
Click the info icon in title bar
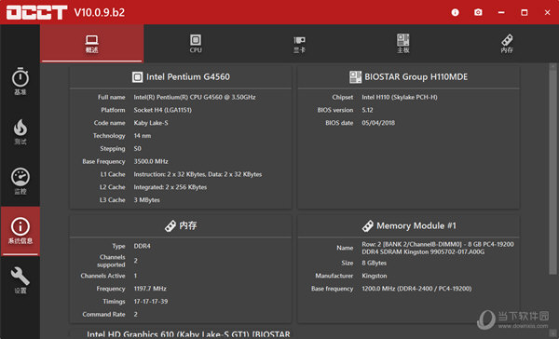(455, 12)
